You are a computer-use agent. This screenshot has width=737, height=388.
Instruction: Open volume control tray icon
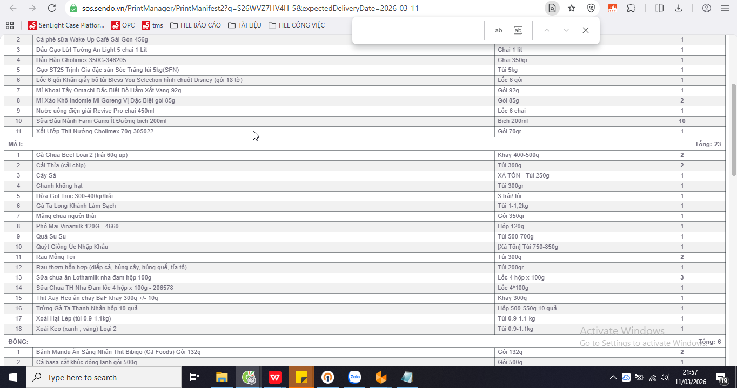click(x=665, y=377)
